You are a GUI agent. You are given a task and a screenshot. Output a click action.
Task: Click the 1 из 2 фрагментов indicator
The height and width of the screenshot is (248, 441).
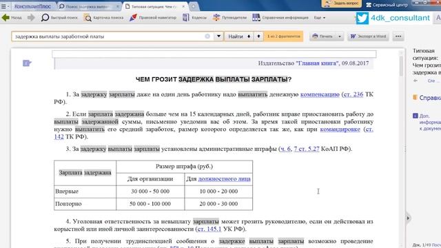pos(283,37)
